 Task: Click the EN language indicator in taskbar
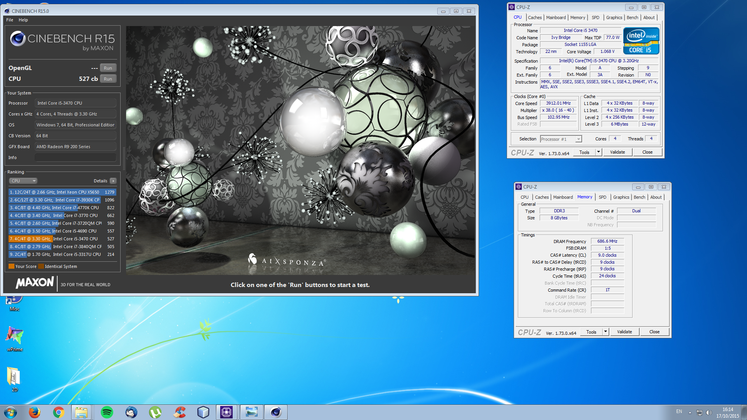[679, 411]
